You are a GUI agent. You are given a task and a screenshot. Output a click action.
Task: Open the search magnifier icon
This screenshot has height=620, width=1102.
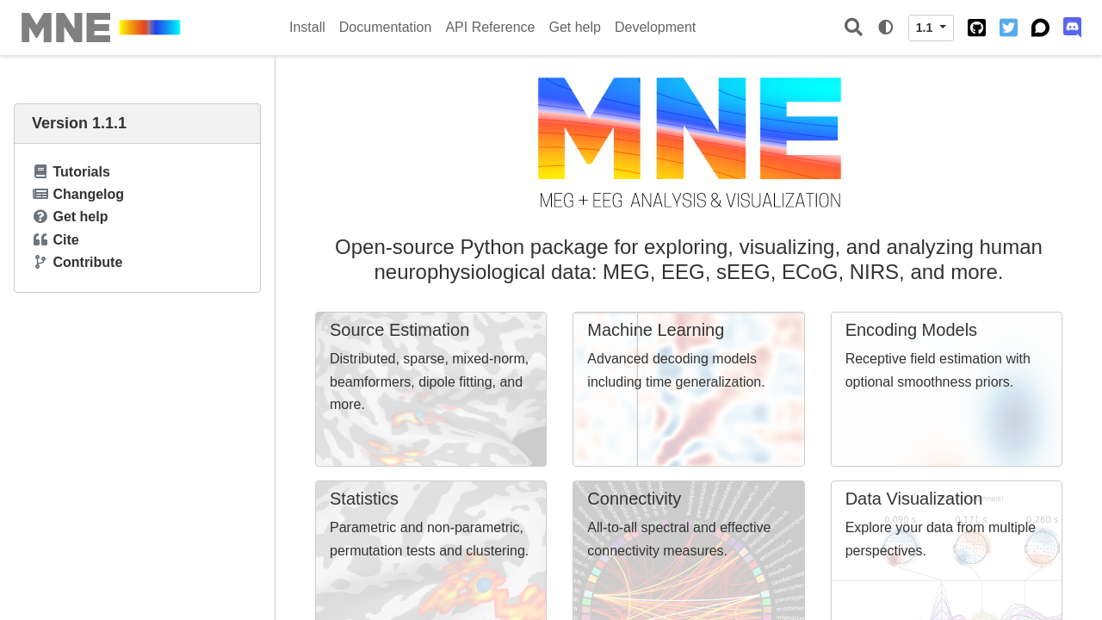[853, 28]
